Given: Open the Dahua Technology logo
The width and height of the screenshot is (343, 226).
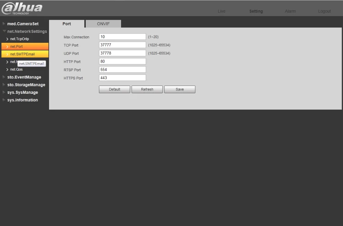Looking at the screenshot, I should [x=22, y=8].
